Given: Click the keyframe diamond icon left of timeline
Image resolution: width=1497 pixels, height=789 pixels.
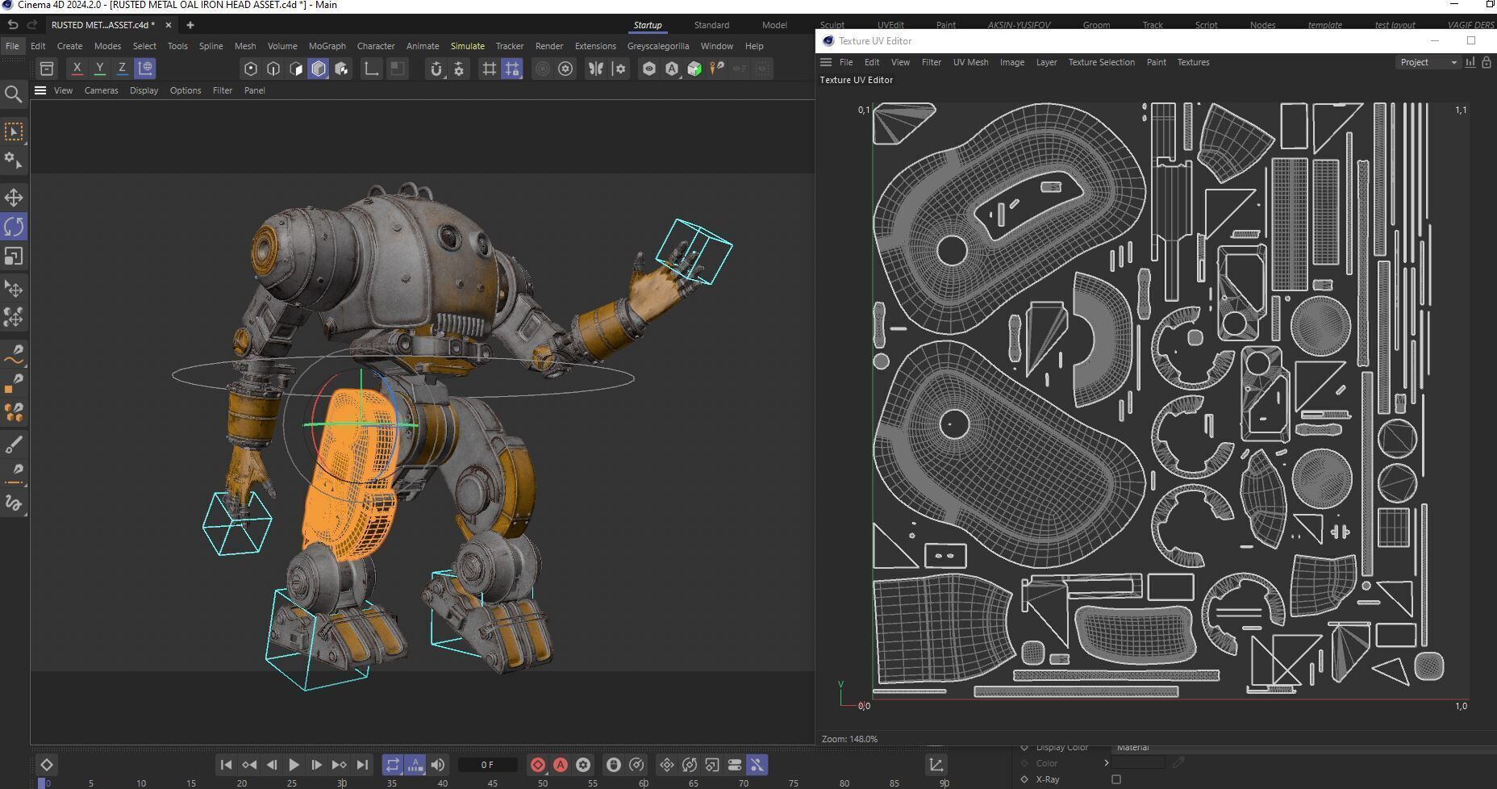Looking at the screenshot, I should point(46,765).
